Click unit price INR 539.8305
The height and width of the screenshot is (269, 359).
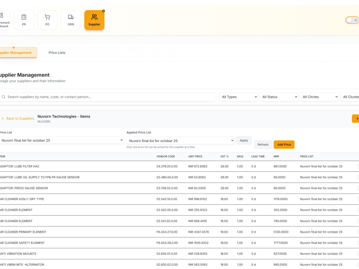click(197, 254)
